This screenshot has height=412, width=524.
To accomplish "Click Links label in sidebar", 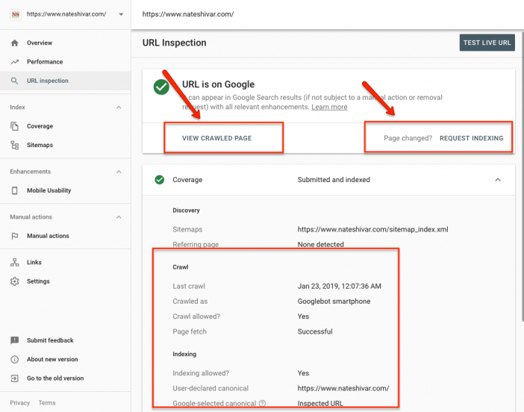I will (34, 262).
